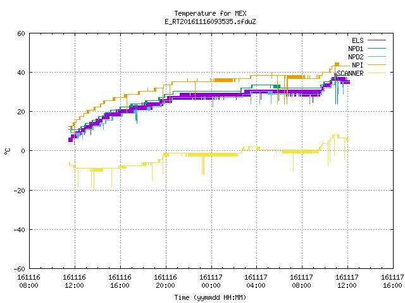Click the y-axis label 60

point(21,33)
